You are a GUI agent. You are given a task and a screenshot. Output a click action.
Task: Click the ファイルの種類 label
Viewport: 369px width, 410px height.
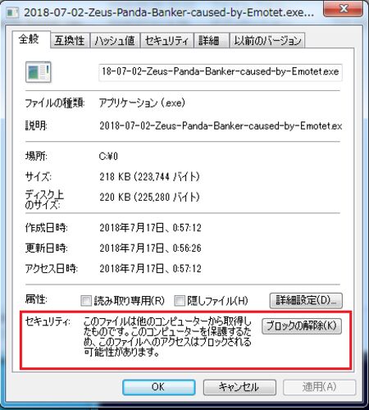click(55, 103)
